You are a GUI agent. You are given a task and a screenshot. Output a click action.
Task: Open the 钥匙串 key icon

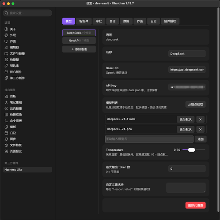pos(6,66)
